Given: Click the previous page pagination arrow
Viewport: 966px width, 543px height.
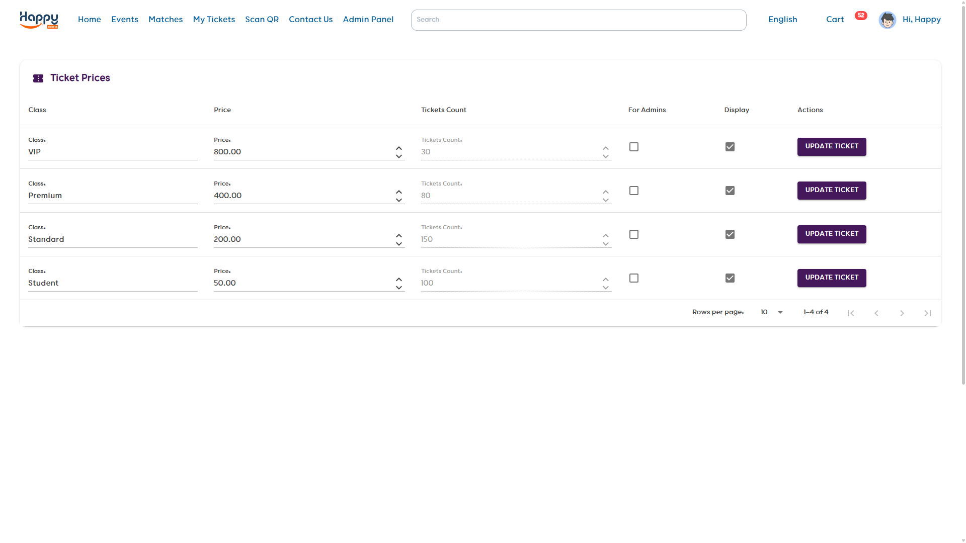Looking at the screenshot, I should pos(876,313).
